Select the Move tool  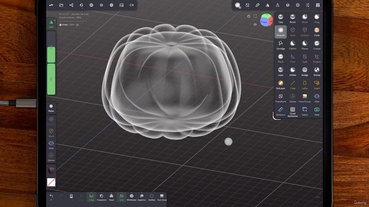(305, 18)
